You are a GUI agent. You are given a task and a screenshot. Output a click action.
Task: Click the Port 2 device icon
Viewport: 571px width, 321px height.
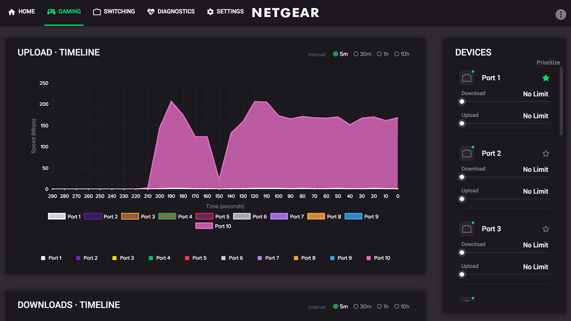(467, 154)
